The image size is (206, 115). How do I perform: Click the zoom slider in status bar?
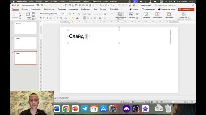tap(173, 102)
